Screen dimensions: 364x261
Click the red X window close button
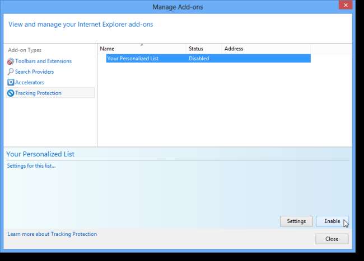346,5
